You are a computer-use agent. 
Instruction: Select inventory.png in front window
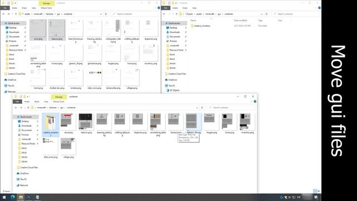[247, 124]
